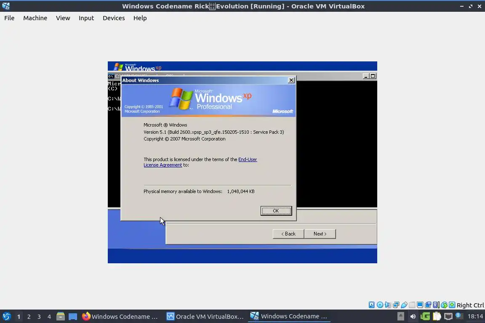Viewport: 485px width, 323px height.
Task: Open the file manager from the taskbar
Action: click(x=61, y=316)
